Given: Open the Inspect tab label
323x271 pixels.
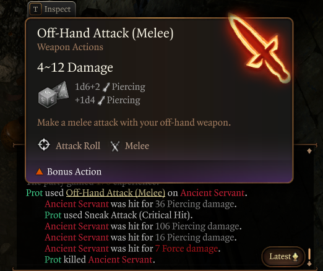Looking at the screenshot, I should 58,9.
